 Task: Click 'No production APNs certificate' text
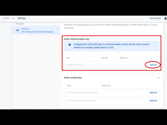click(x=81, y=101)
